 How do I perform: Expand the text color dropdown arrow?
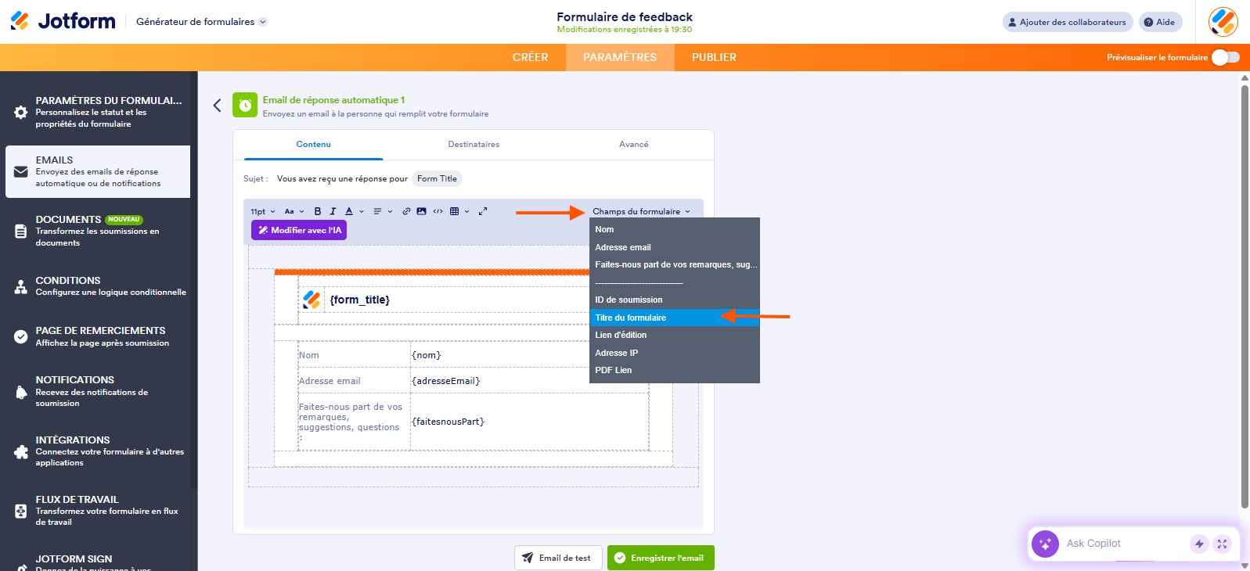click(362, 211)
